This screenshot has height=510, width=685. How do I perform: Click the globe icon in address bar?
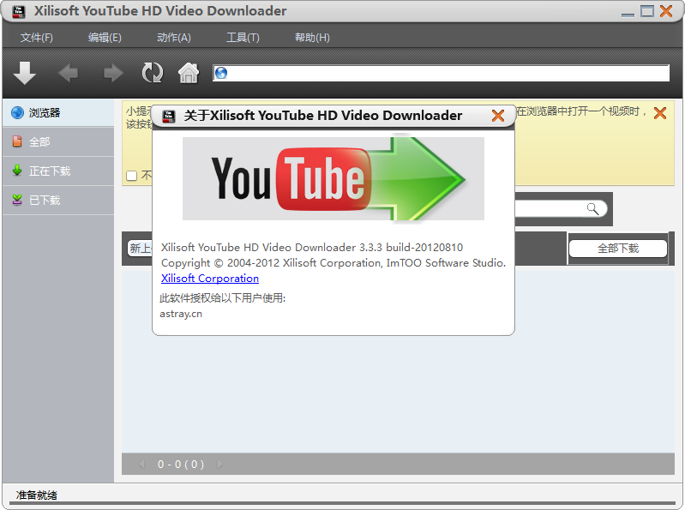pyautogui.click(x=221, y=73)
